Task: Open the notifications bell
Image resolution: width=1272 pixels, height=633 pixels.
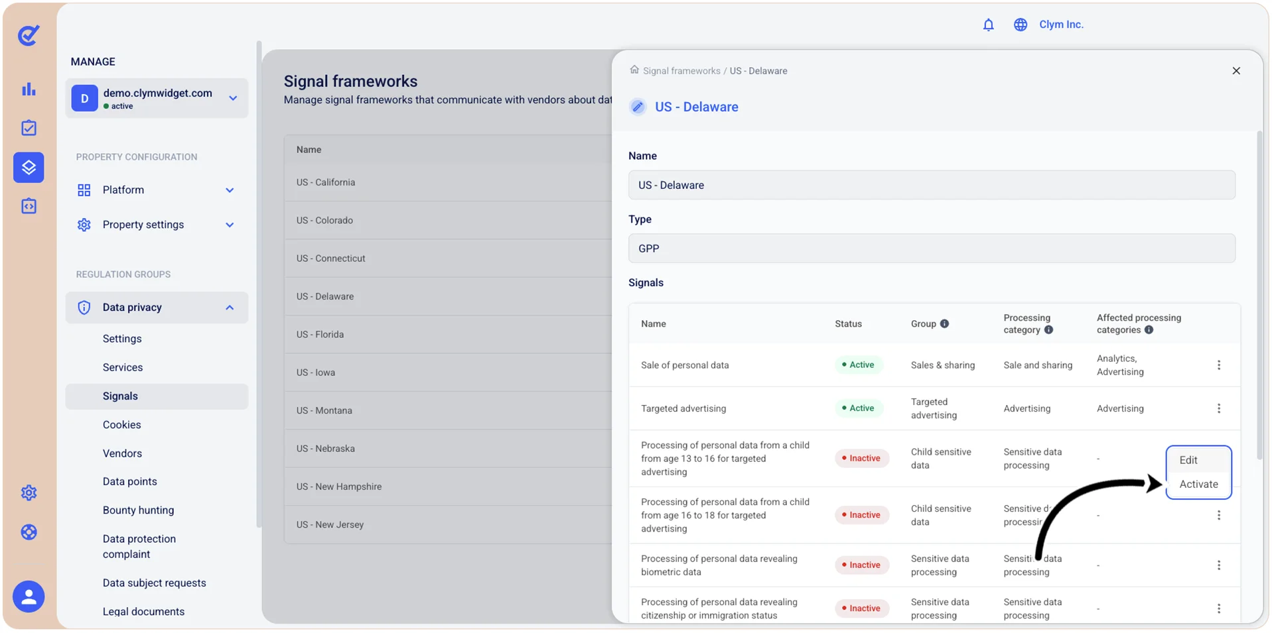Action: [988, 25]
